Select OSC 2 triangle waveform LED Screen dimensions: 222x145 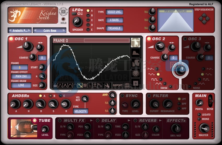coord(165,84)
